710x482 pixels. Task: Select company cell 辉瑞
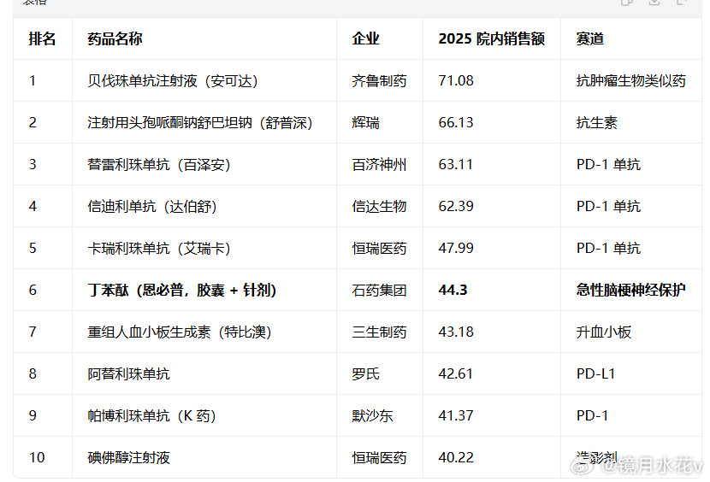point(366,123)
